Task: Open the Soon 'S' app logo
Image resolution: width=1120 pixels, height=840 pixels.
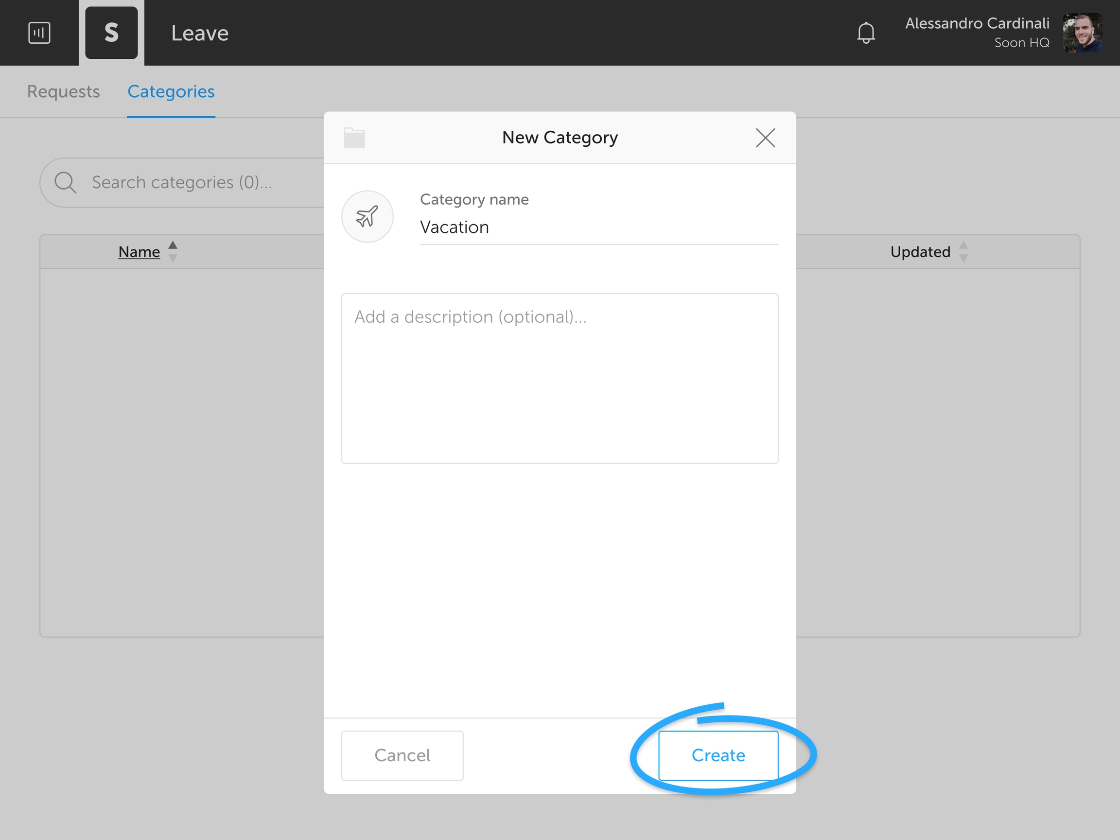Action: click(111, 33)
